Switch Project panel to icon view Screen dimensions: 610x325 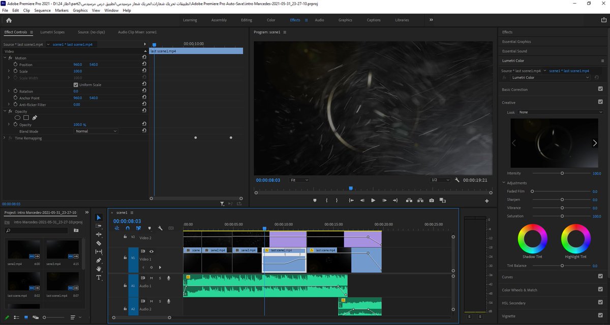26,317
